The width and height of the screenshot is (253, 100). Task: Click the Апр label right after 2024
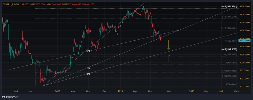135,91
